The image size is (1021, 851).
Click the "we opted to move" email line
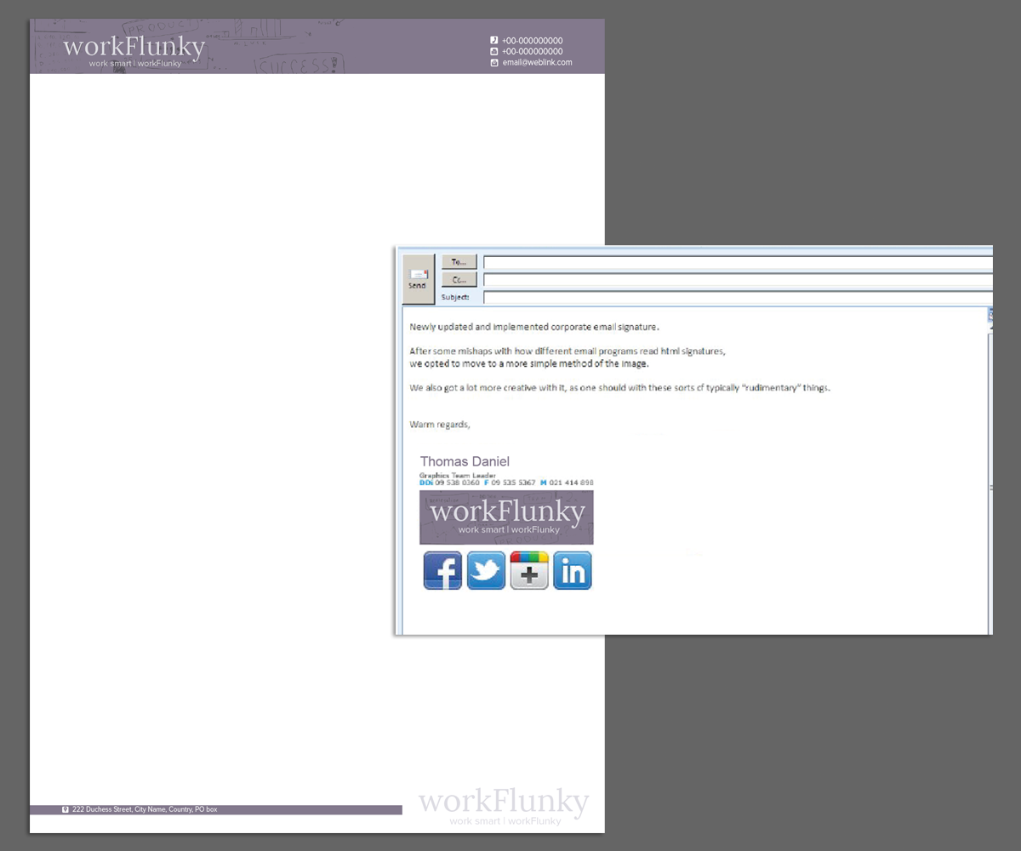[x=528, y=363]
